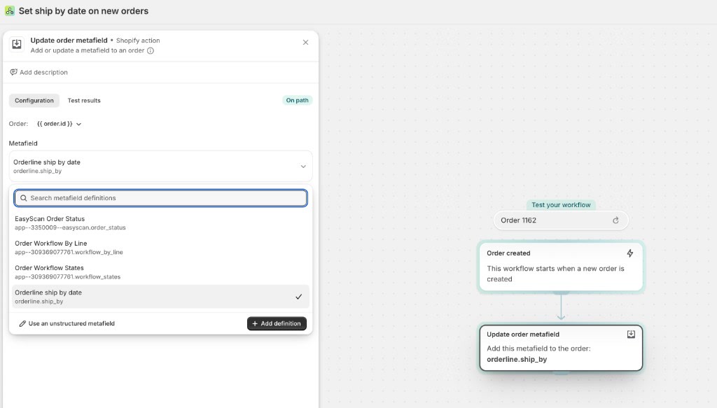The width and height of the screenshot is (717, 408).
Task: Click the On path badge
Action: click(297, 101)
